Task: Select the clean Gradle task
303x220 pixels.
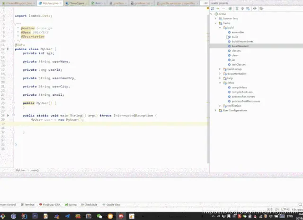Action: (233, 55)
